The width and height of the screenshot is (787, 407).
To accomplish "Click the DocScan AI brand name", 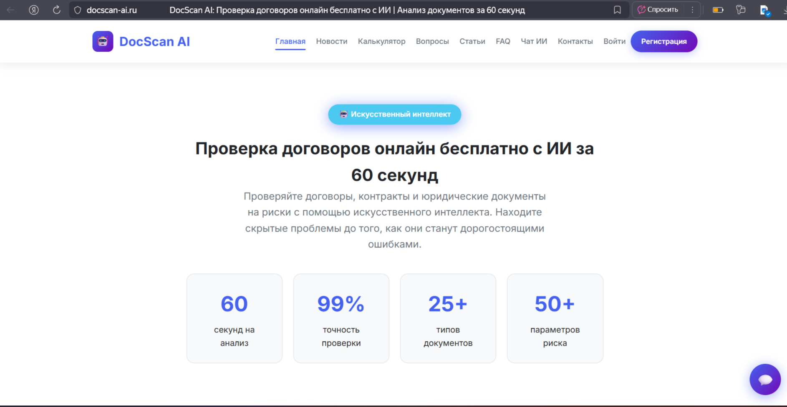I will [x=154, y=41].
